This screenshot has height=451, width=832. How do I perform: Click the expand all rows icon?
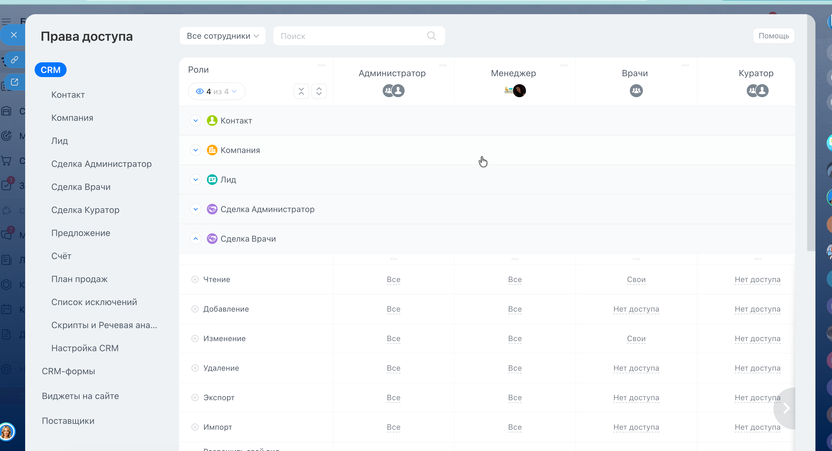pos(319,91)
